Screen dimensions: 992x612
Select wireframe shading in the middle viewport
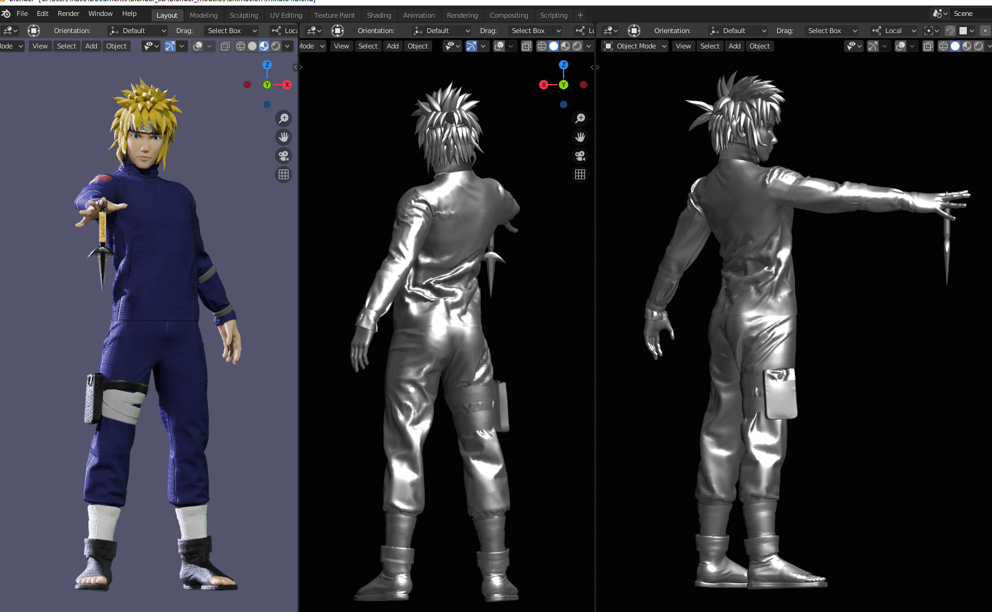click(x=542, y=46)
